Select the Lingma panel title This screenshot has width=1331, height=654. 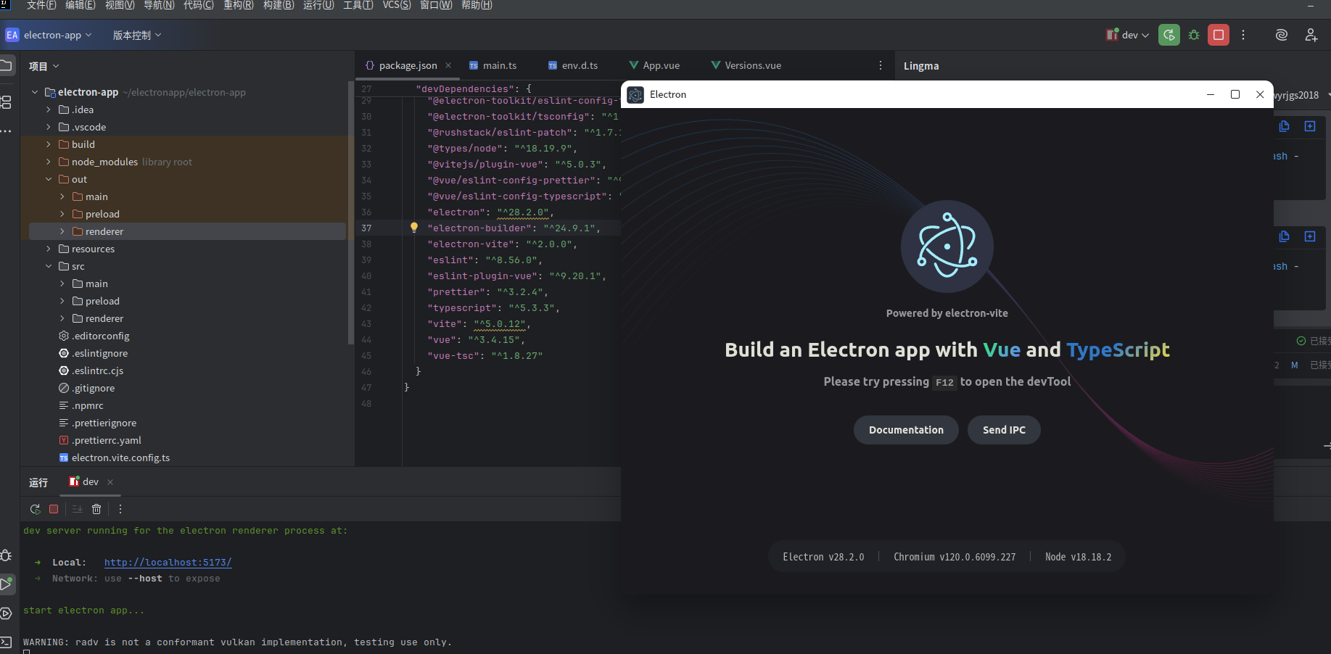[921, 66]
